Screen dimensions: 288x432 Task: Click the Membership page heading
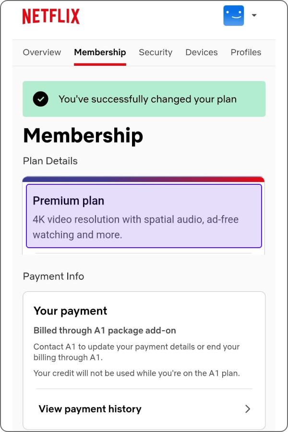83,136
